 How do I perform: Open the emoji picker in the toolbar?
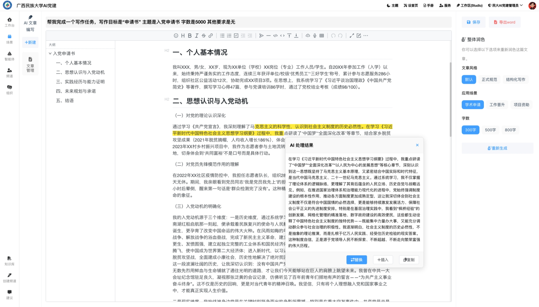(x=176, y=36)
